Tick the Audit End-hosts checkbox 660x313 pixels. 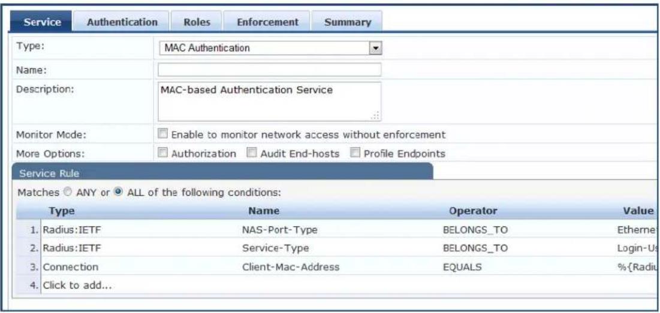click(251, 153)
